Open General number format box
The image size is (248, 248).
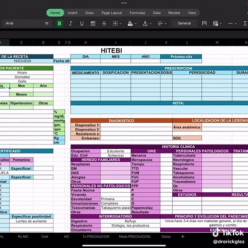[184, 23]
